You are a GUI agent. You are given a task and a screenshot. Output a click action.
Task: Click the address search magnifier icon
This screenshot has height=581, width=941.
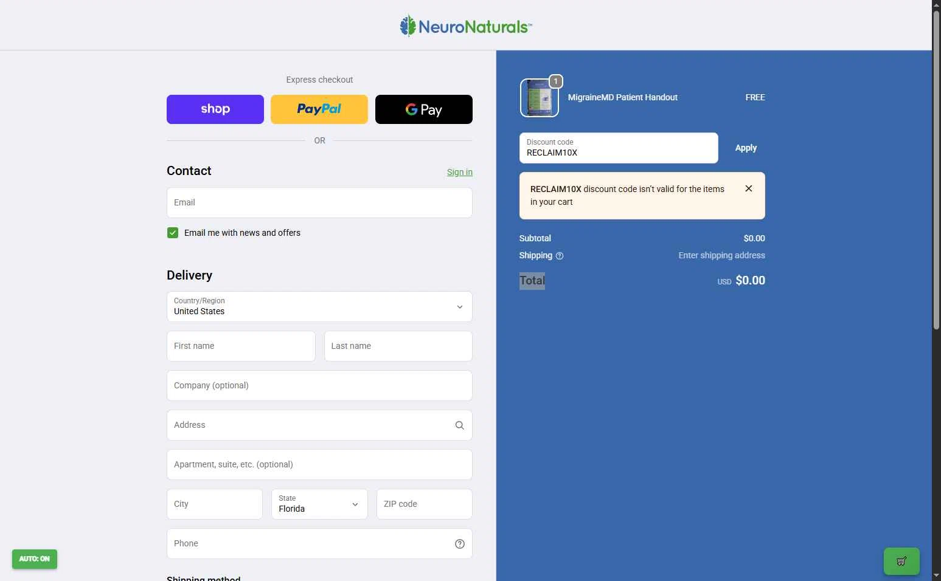coord(460,425)
